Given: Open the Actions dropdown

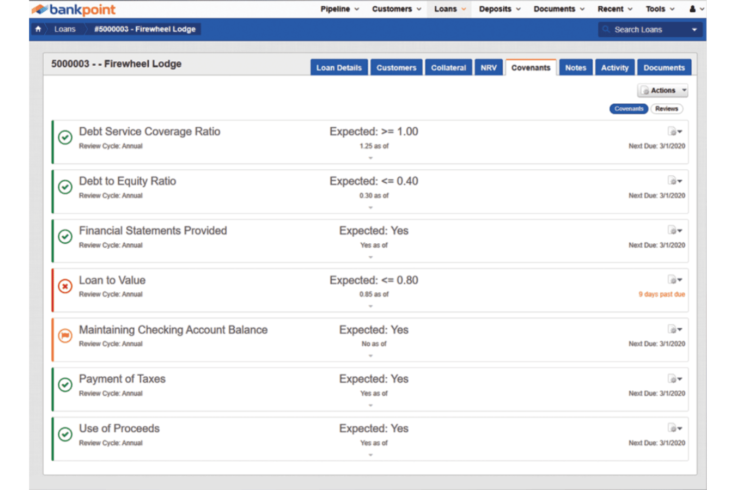Looking at the screenshot, I should click(x=662, y=90).
